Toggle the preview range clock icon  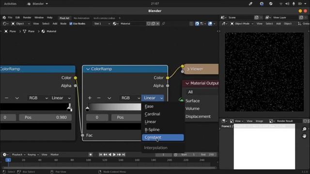pyautogui.click(x=175, y=155)
